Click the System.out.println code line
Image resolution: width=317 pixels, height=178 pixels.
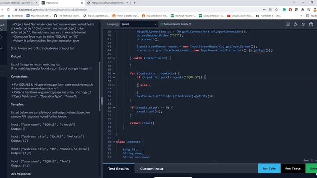[x=175, y=96]
